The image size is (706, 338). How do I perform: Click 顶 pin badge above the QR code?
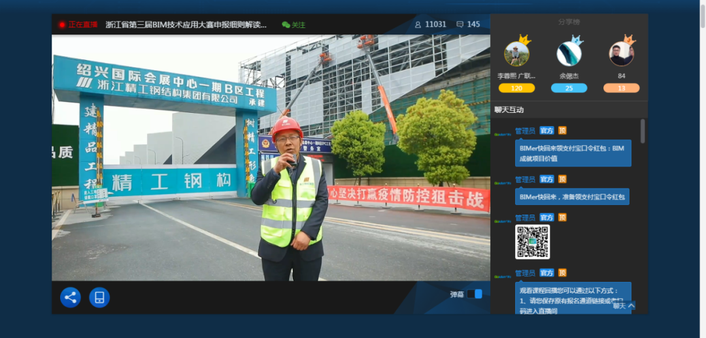pyautogui.click(x=562, y=217)
